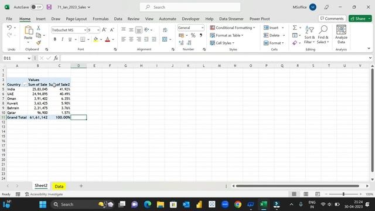Click the Align Left icon
Viewport: 375px width, 211px height.
click(124, 39)
